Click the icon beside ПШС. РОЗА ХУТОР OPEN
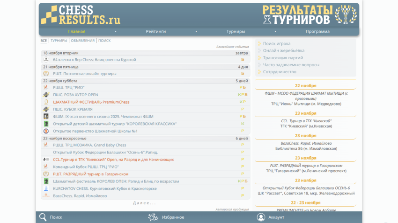 46,95
